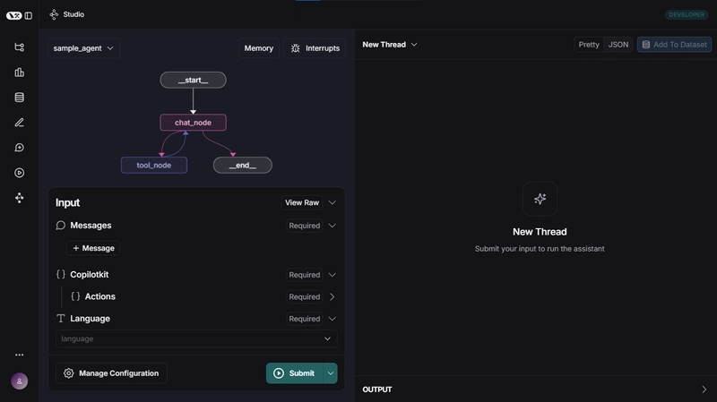Toggle the View Raw input mode
717x402 pixels.
(302, 203)
